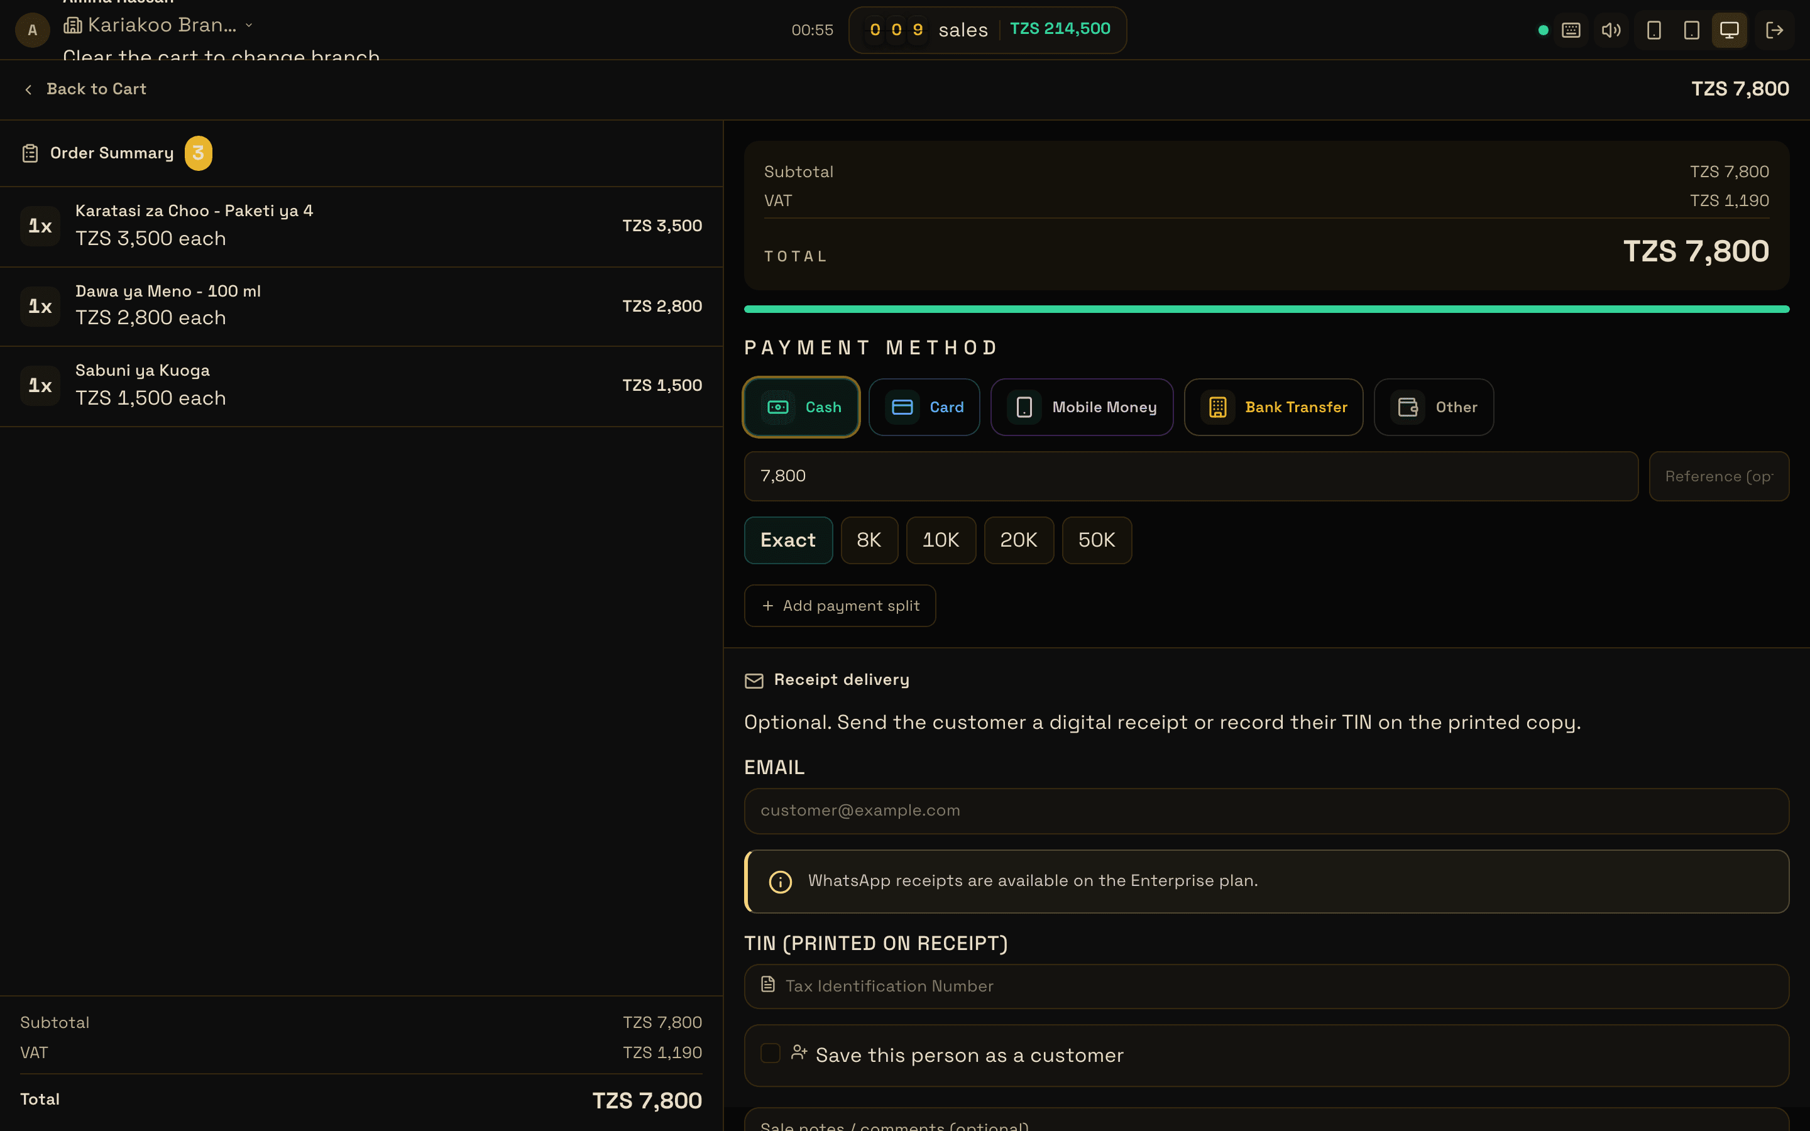Viewport: 1810px width, 1131px height.
Task: Go back to cart
Action: click(85, 89)
